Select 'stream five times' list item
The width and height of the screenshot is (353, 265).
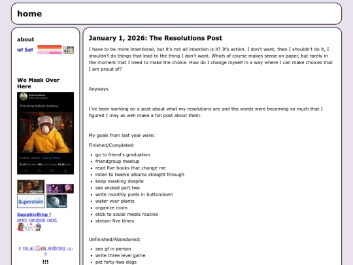pos(114,221)
